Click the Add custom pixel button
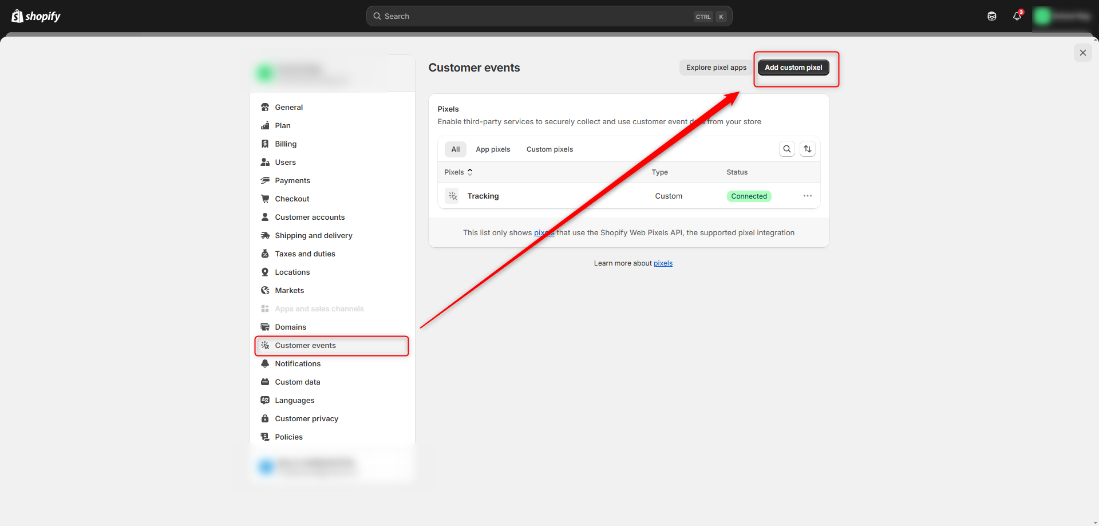1099x526 pixels. [793, 67]
